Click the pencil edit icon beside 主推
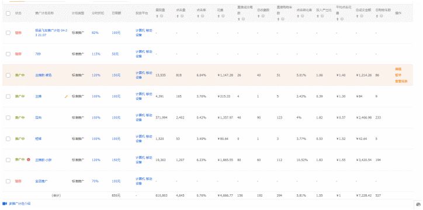Image resolution: width=423 pixels, height=210 pixels. [x=66, y=96]
